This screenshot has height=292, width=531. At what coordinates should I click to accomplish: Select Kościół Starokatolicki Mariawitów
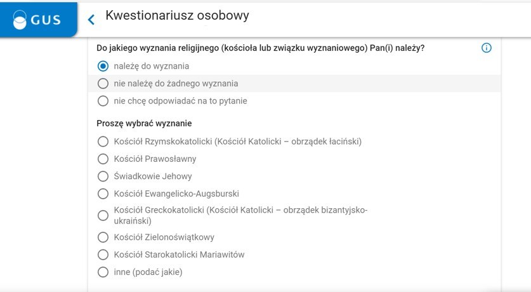click(x=103, y=255)
